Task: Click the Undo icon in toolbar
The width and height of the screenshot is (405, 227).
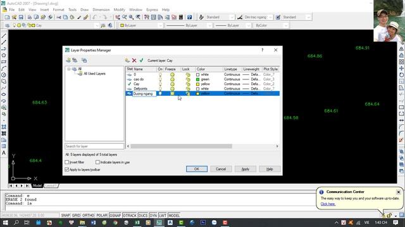Action: pyautogui.click(x=94, y=17)
